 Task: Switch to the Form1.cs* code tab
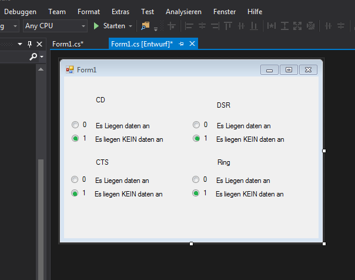pyautogui.click(x=68, y=44)
